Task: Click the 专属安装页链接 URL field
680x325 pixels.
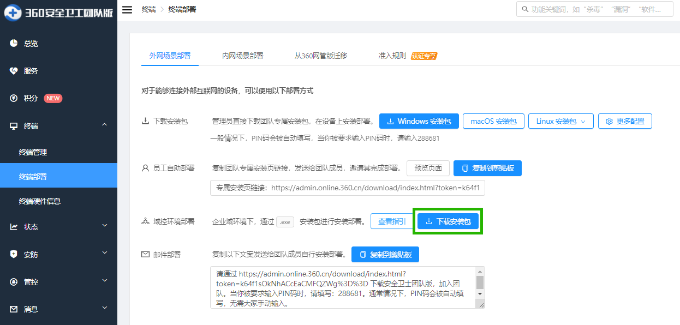Action: tap(348, 188)
